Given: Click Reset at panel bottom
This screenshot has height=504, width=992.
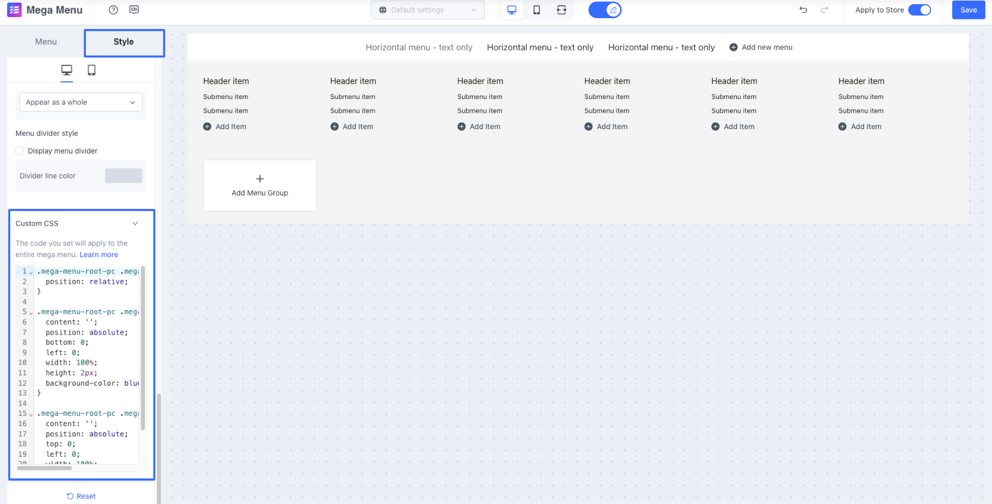Looking at the screenshot, I should [81, 496].
